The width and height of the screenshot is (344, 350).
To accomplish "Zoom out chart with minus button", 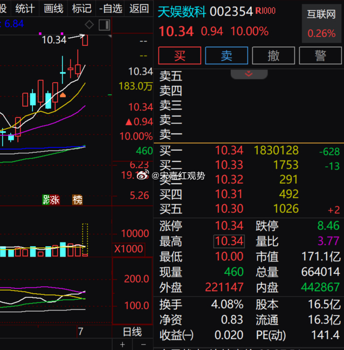I will tap(143, 345).
